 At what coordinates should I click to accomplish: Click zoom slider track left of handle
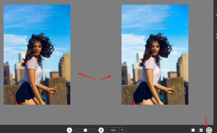pyautogui.click(x=79, y=130)
